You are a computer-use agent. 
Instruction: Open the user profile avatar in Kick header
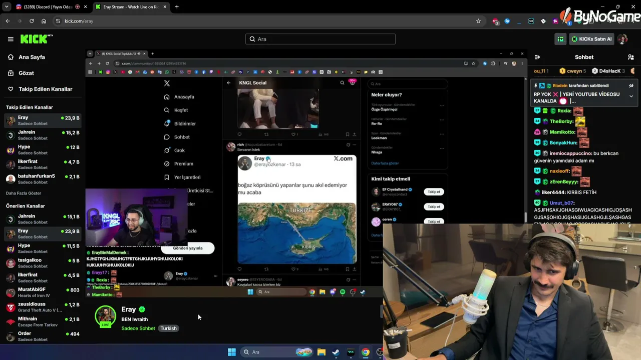click(x=622, y=39)
